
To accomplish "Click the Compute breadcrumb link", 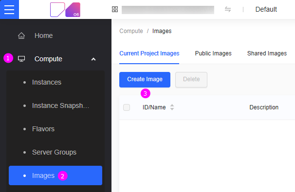I will [x=131, y=31].
